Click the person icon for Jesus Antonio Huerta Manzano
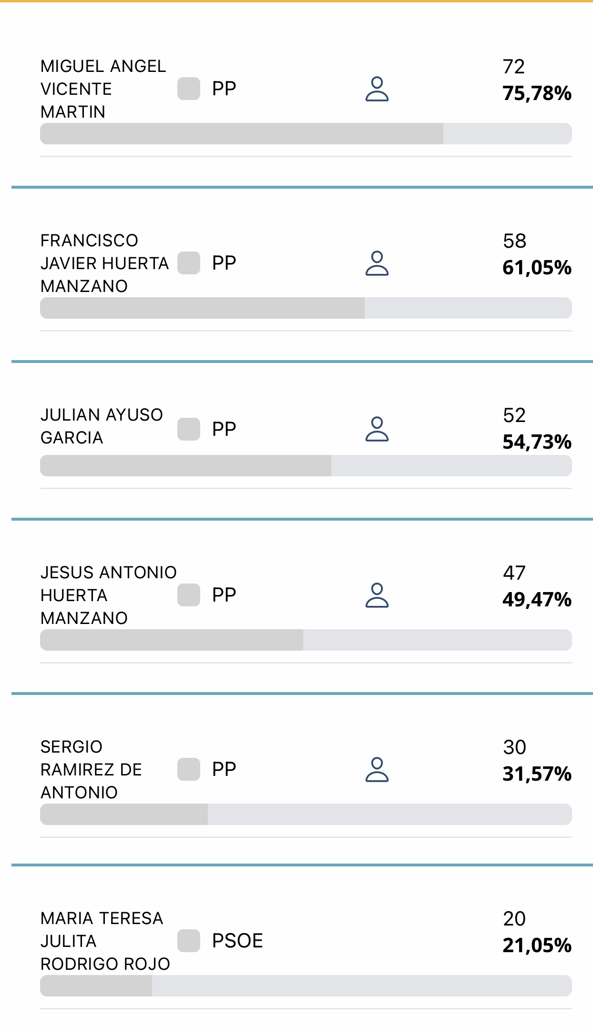The height and width of the screenshot is (1026, 593). pos(377,595)
